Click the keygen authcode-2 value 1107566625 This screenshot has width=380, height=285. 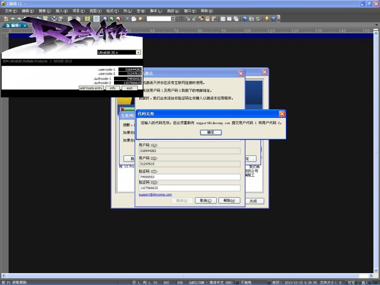(x=128, y=83)
